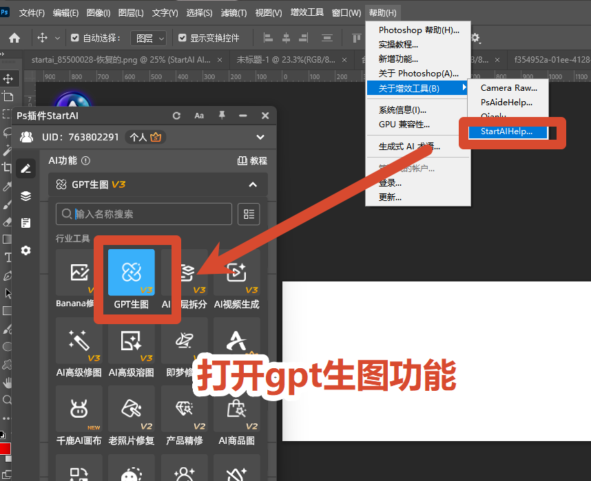Click the Home icon in options bar
The image size is (591, 481).
coord(14,38)
